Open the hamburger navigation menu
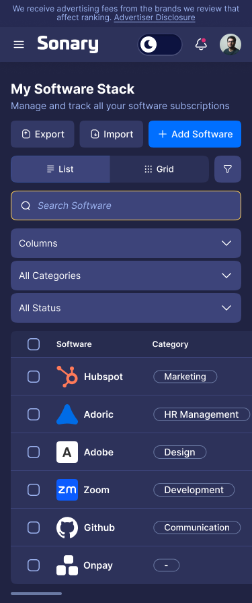Viewport: 252px width, 603px height. coord(18,44)
